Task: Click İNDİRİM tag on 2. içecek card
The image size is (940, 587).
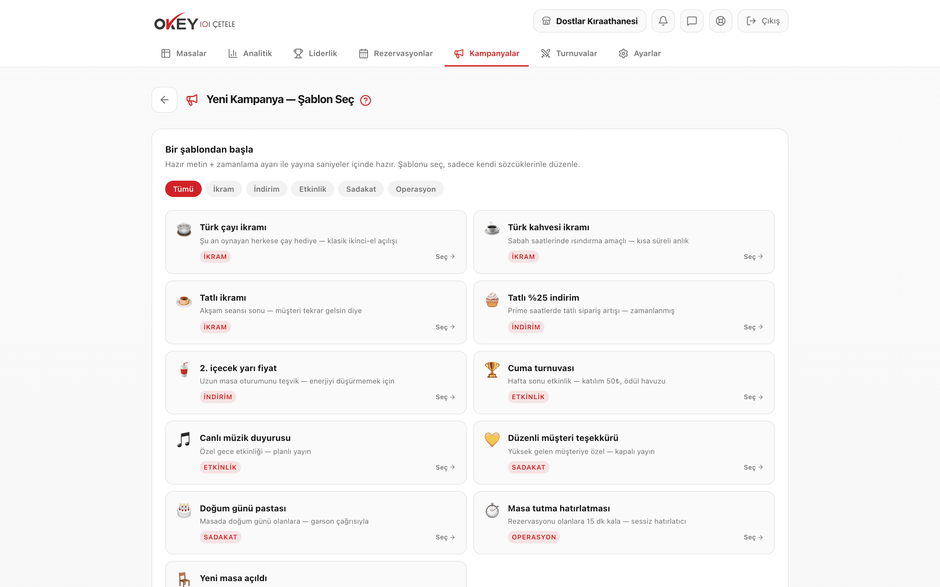Action: [218, 397]
